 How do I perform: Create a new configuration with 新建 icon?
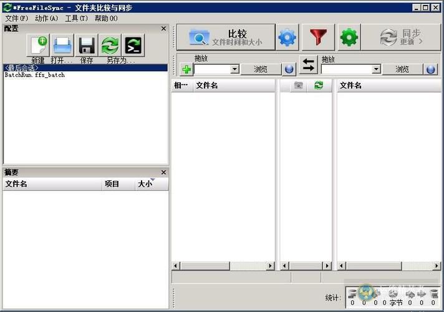(x=38, y=45)
